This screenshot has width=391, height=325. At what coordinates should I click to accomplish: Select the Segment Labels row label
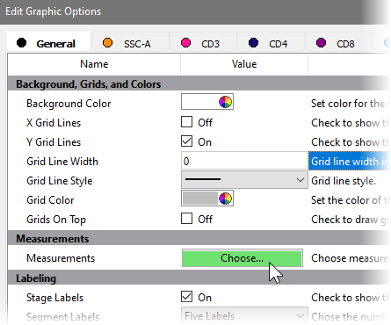[x=62, y=317]
